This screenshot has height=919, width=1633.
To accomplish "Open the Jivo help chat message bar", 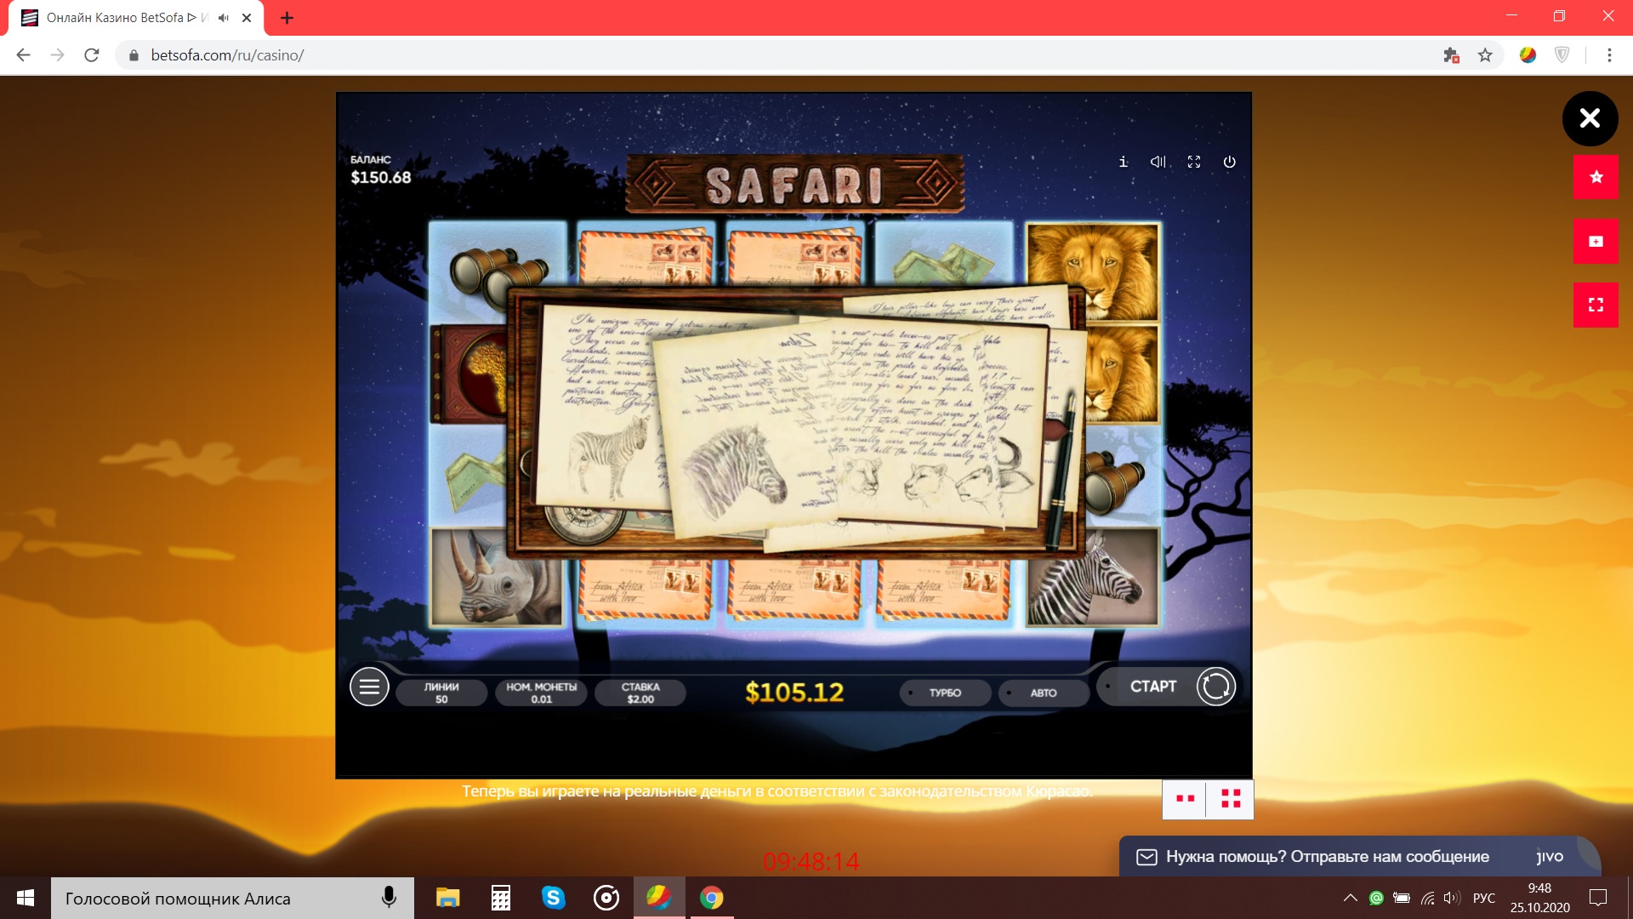I will tap(1327, 857).
